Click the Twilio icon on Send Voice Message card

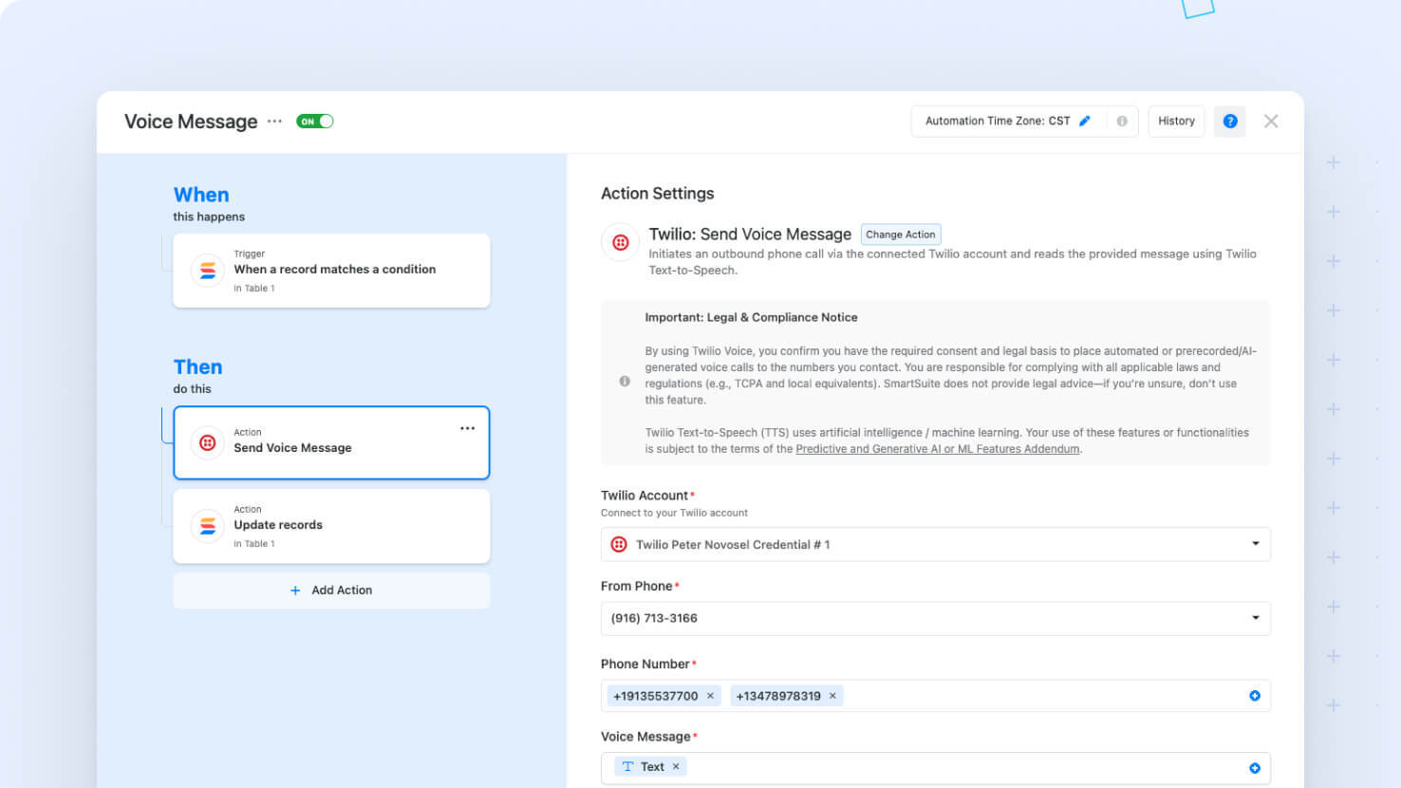pyautogui.click(x=207, y=442)
